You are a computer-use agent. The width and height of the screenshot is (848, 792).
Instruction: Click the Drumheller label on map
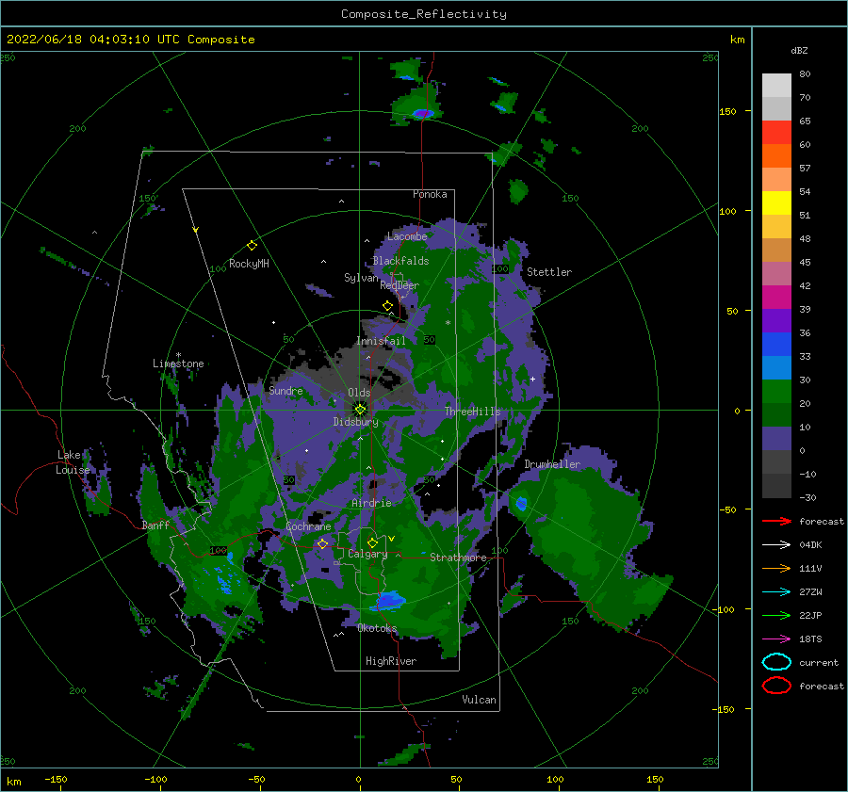tap(552, 464)
